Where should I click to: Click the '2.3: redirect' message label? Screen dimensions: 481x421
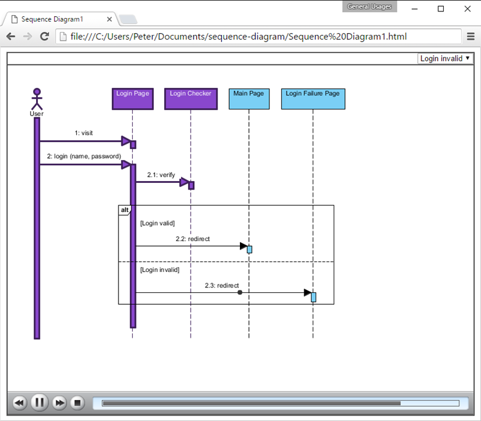(x=222, y=285)
